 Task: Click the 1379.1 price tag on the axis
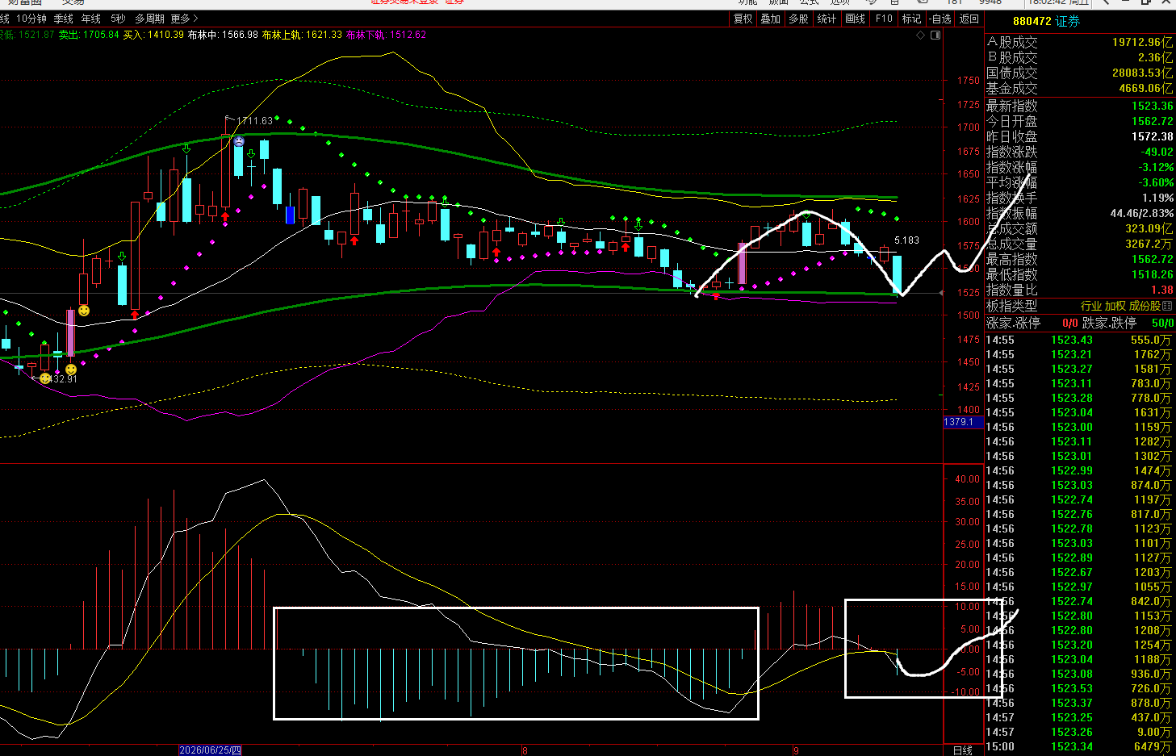click(959, 422)
